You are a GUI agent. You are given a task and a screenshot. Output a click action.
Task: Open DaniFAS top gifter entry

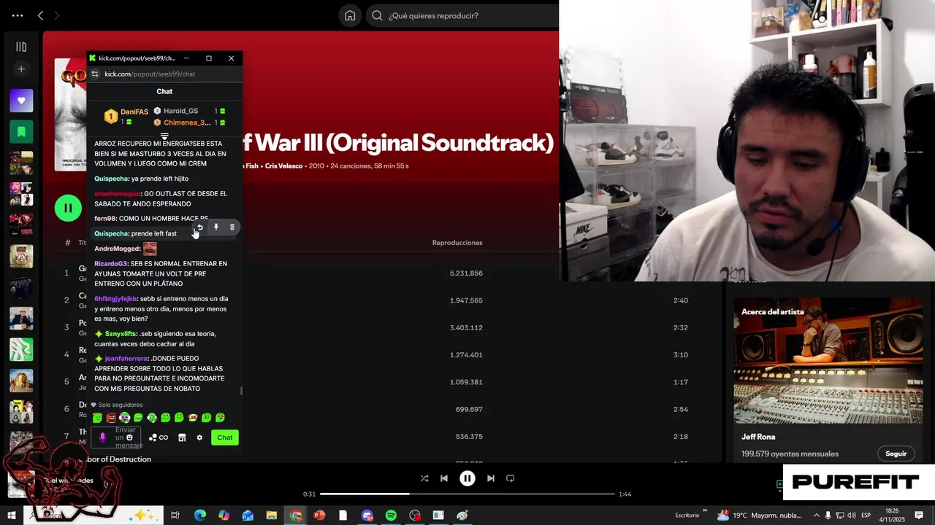click(126, 117)
